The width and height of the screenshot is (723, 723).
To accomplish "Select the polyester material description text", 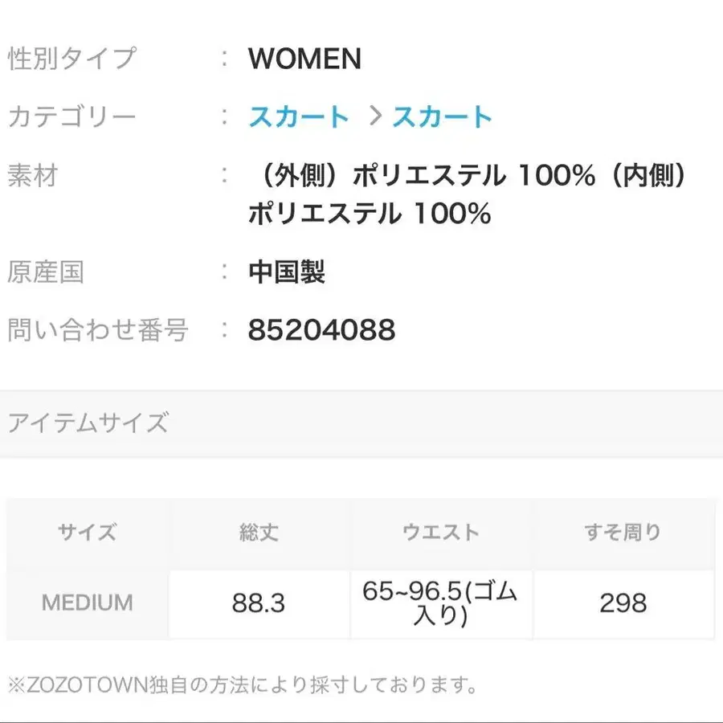I will [466, 193].
